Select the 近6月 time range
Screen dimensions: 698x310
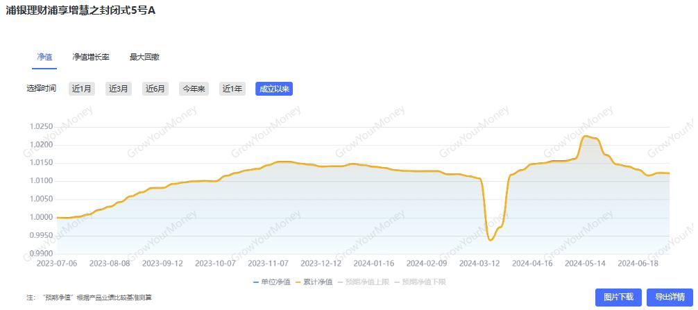pyautogui.click(x=156, y=89)
